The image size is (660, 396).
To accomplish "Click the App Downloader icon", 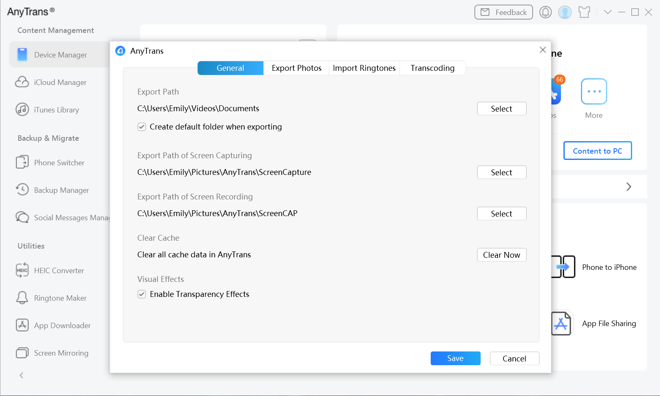I will 22,325.
